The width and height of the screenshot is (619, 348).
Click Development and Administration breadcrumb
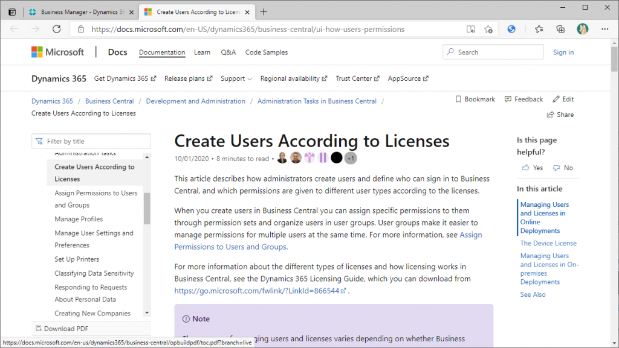[195, 101]
